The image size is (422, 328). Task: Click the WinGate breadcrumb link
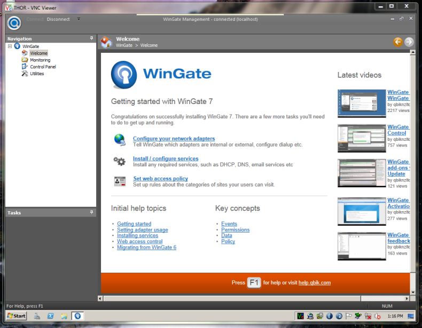pos(124,45)
